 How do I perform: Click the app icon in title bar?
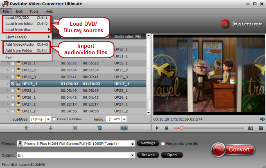tap(5, 4)
